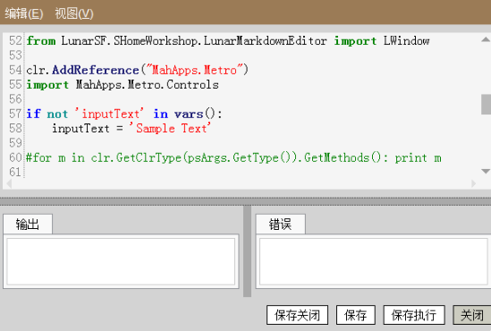Click the 保存 button
Image resolution: width=491 pixels, height=331 pixels.
tap(355, 315)
